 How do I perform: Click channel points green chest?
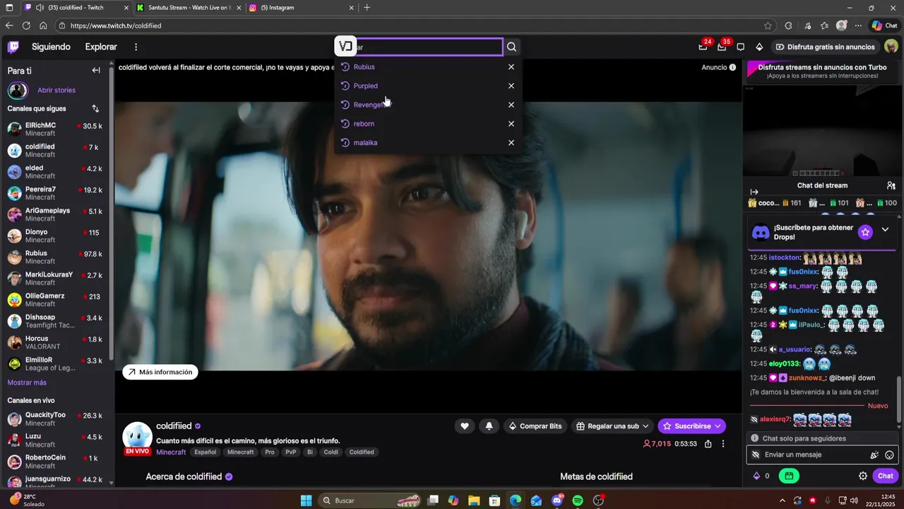pyautogui.click(x=789, y=476)
